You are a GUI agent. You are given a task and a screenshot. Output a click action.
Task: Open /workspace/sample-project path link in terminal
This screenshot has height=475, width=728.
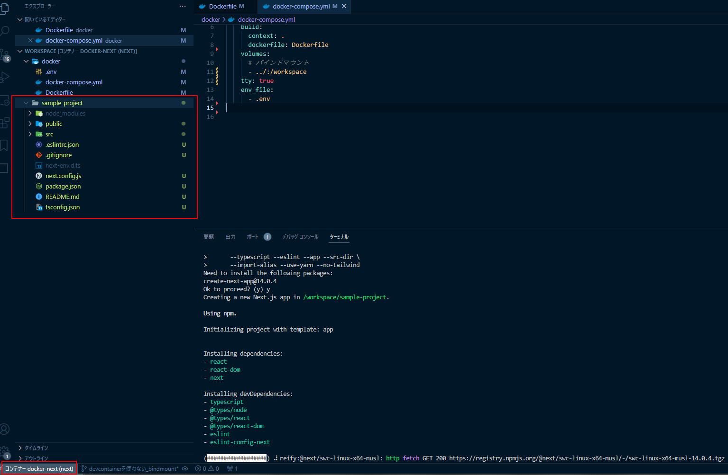tap(345, 297)
